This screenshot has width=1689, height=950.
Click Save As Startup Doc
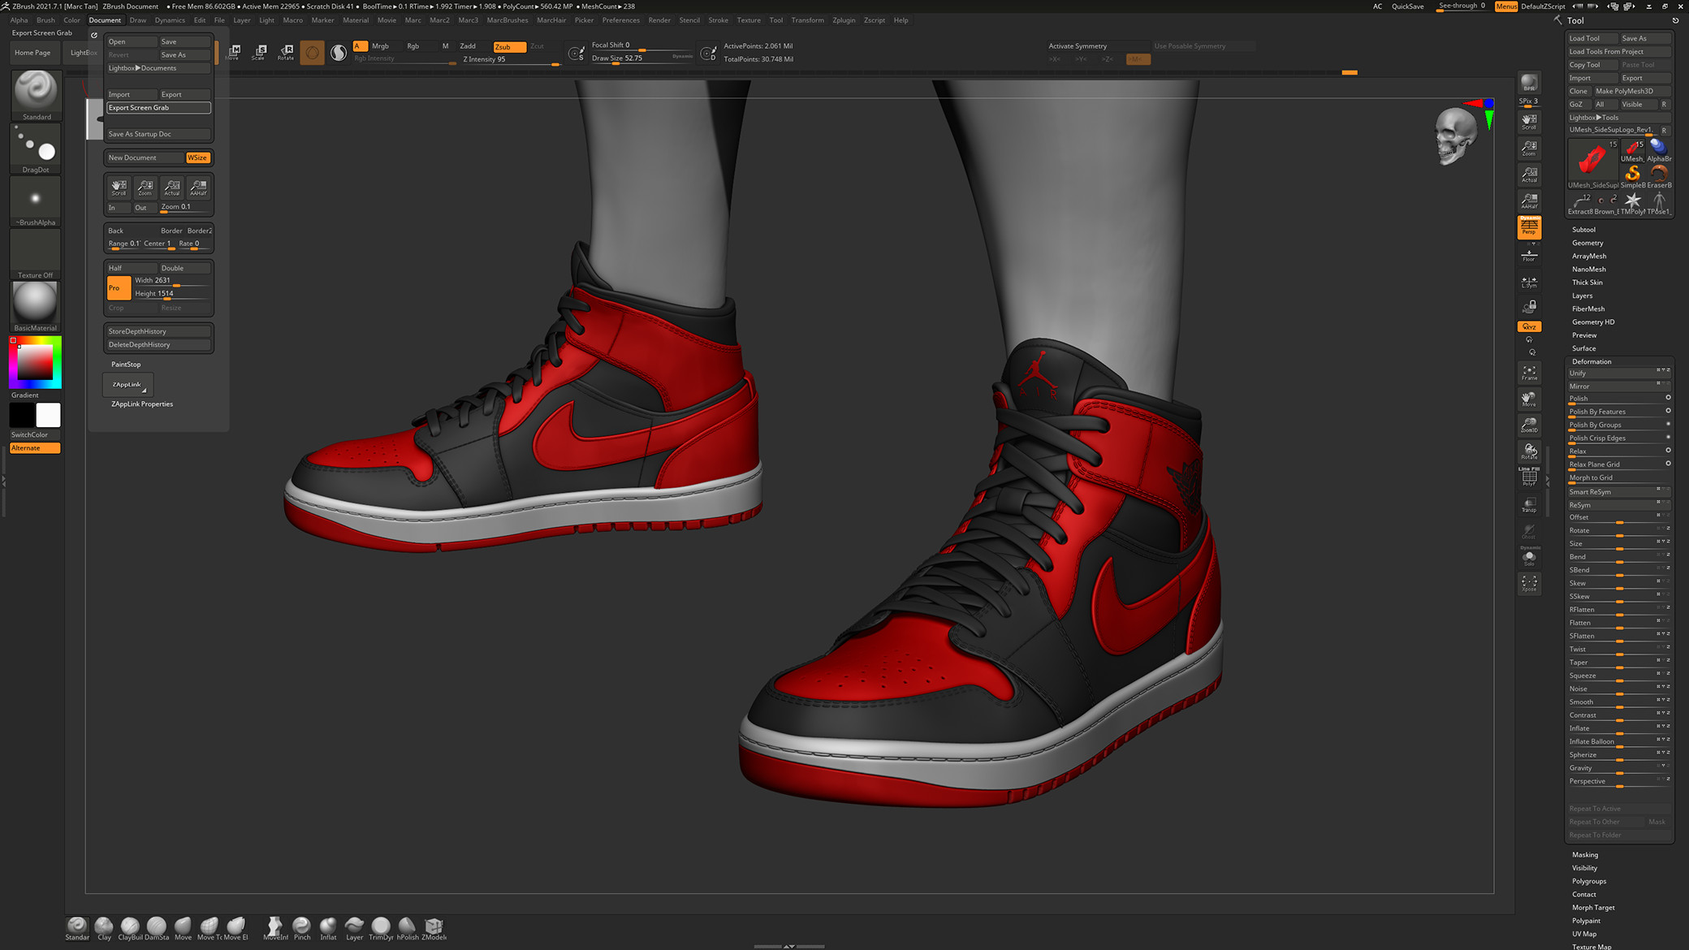point(158,134)
